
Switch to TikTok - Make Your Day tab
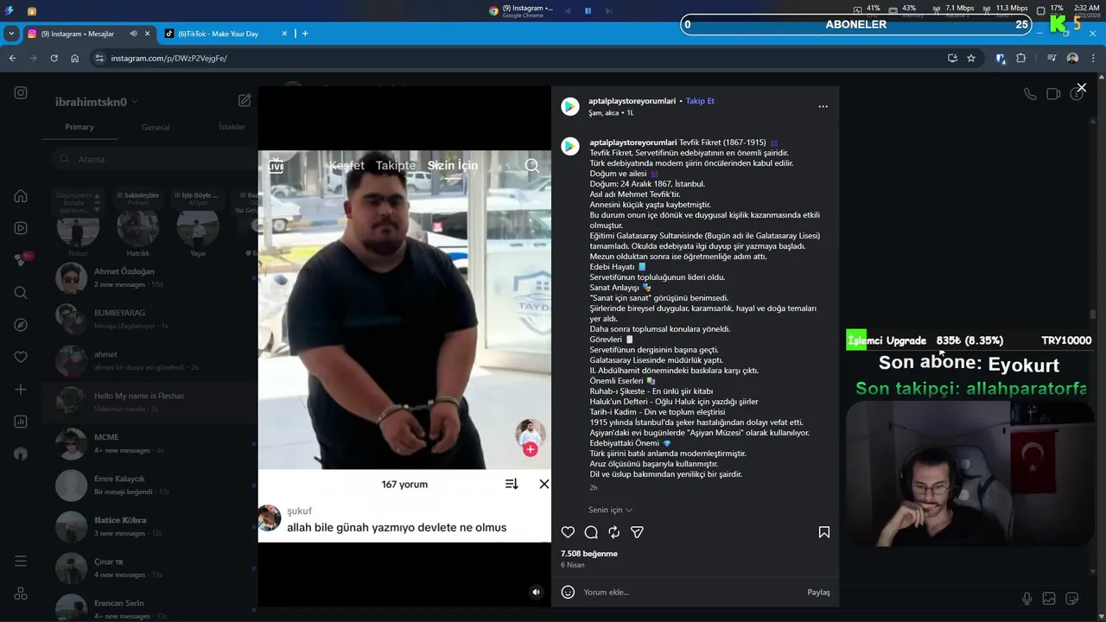click(227, 34)
